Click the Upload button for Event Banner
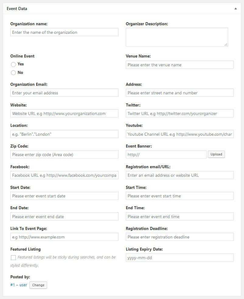The width and height of the screenshot is (244, 299). (216, 155)
